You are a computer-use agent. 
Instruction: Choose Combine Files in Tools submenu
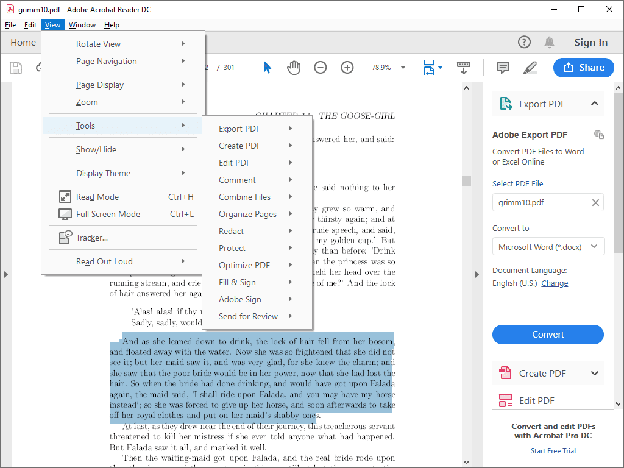point(257,197)
